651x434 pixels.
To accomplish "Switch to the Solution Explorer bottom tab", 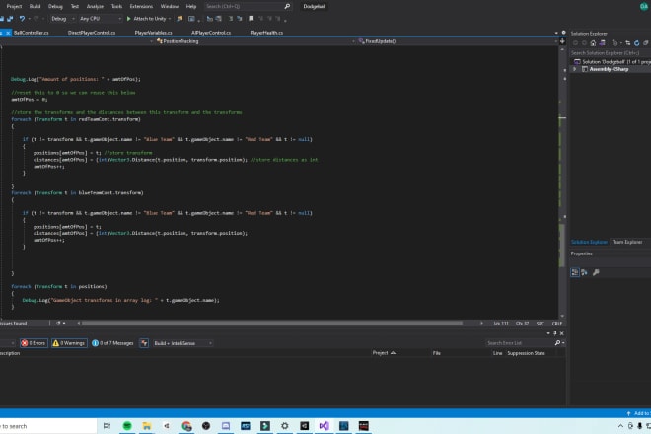I will pyautogui.click(x=589, y=242).
